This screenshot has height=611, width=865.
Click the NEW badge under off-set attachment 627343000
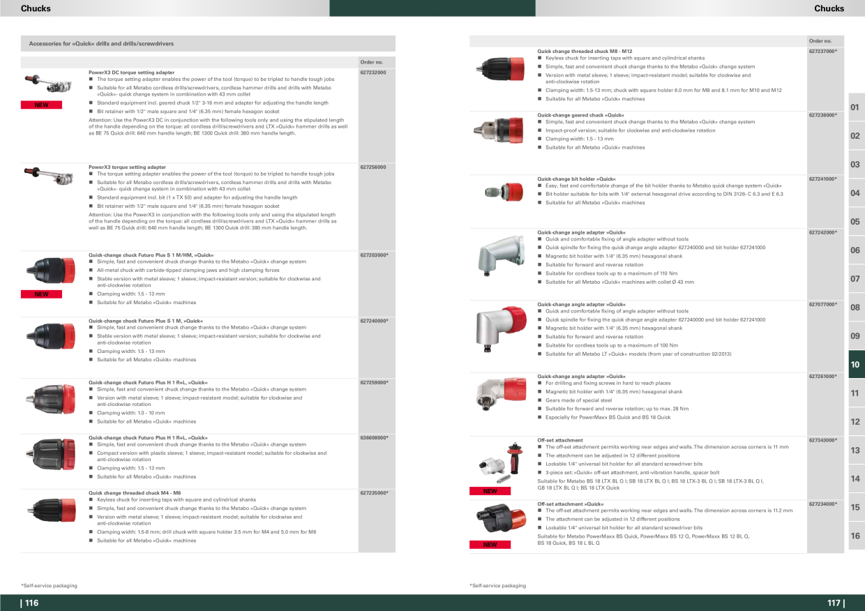pos(490,491)
